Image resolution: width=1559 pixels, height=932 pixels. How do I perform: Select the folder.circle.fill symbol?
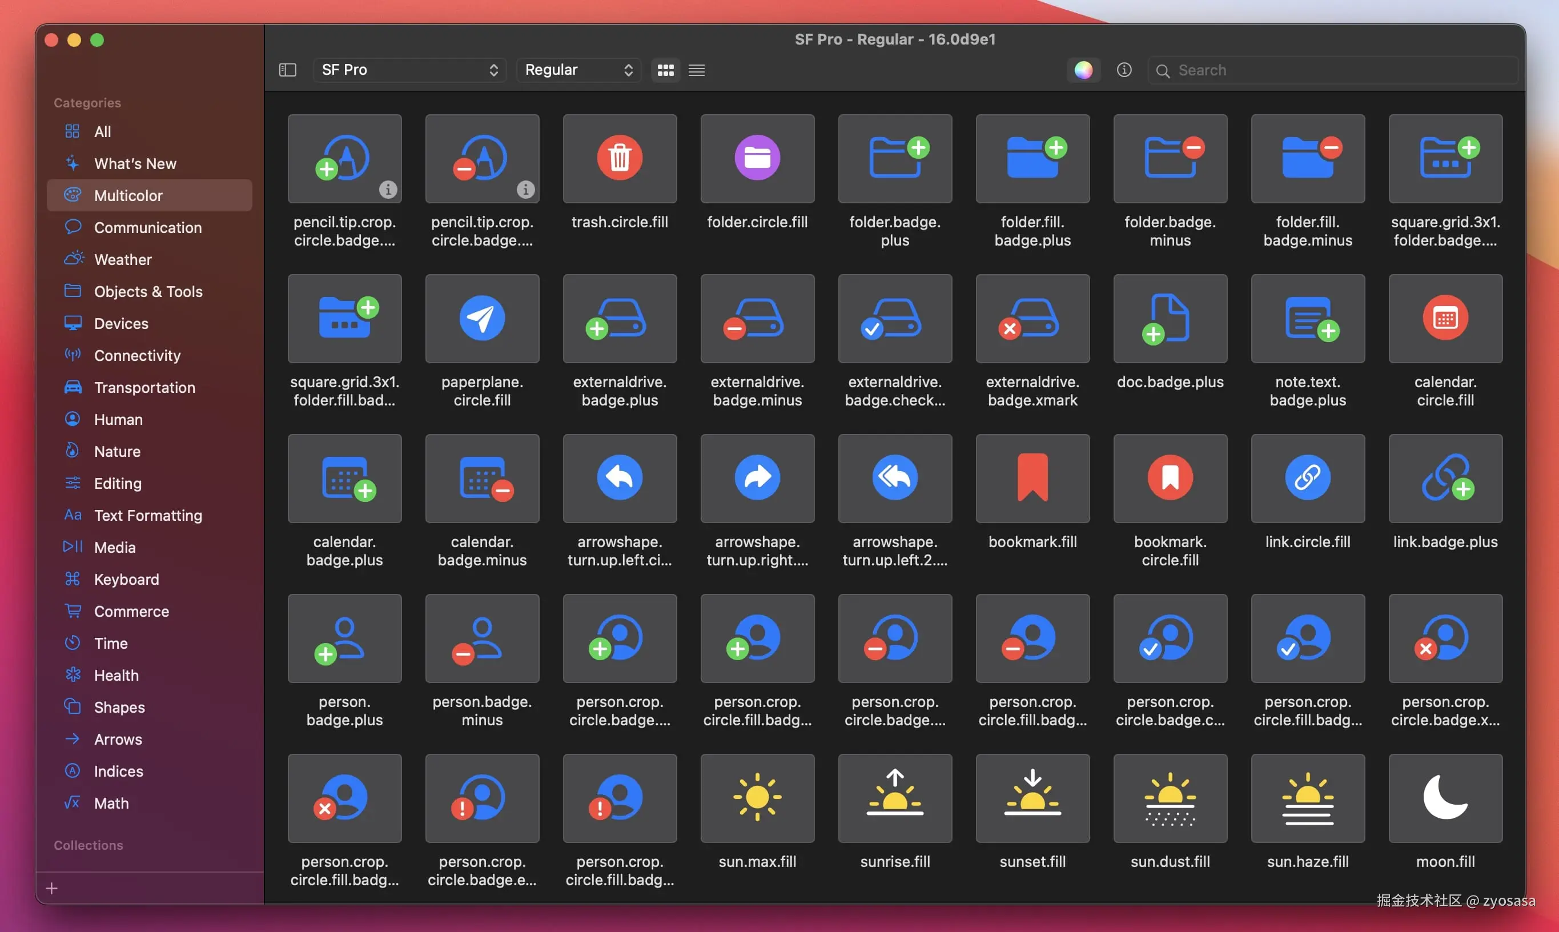click(757, 158)
